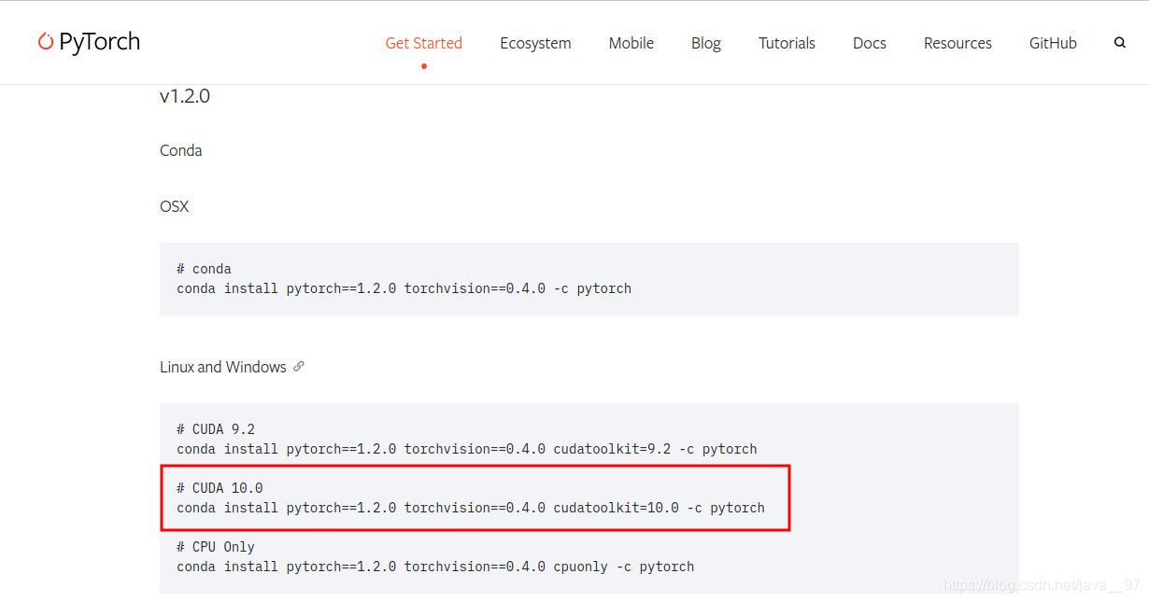Open the Ecosystem menu
Screen dimensions: 1149x602
click(535, 43)
